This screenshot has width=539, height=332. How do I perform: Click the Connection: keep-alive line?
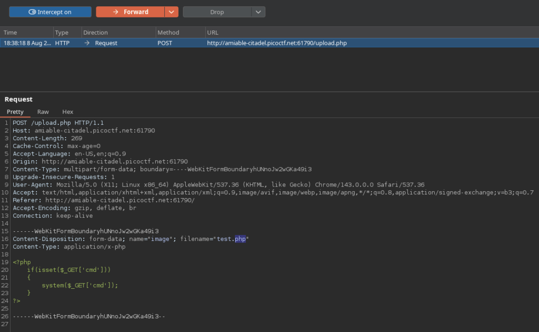(x=53, y=216)
